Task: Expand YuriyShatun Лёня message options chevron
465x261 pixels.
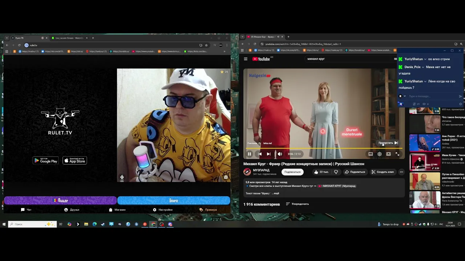Action: click(x=425, y=82)
